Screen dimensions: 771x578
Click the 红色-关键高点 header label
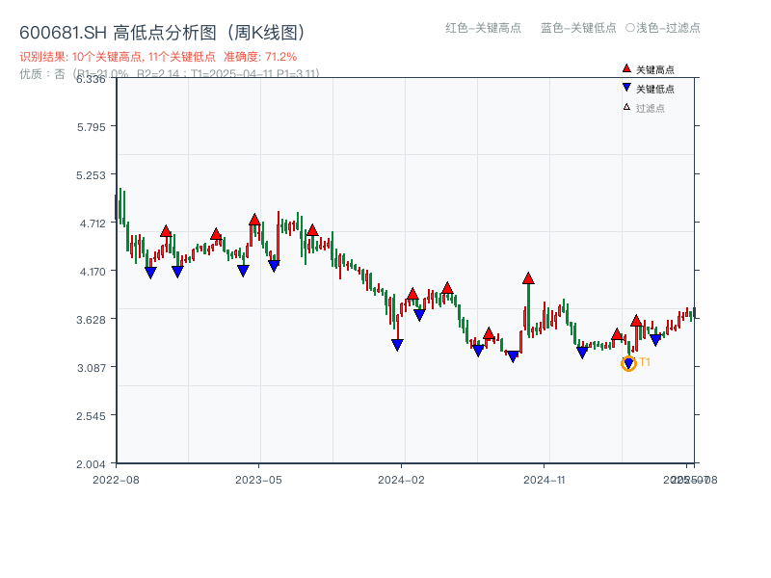[483, 28]
